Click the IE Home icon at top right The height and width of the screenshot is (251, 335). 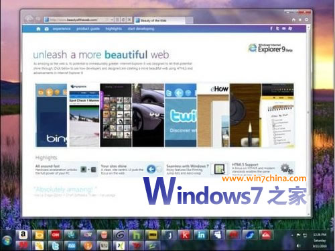293,20
